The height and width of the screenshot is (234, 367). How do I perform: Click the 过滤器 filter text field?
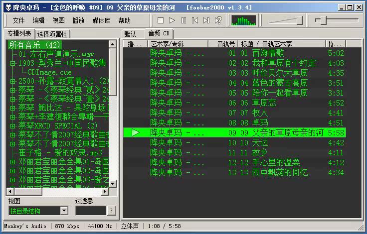[x=91, y=211]
